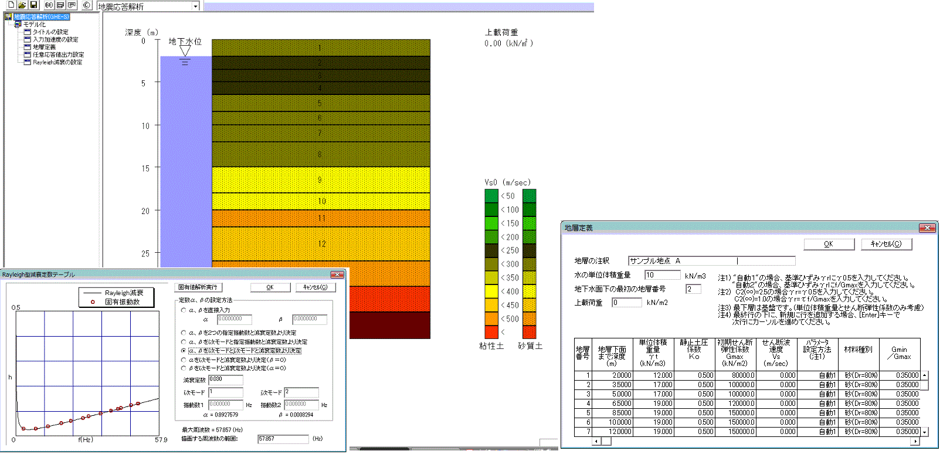This screenshot has height=461, width=950.
Task: Click the Open folder toolbar icon
Action: (22, 5)
